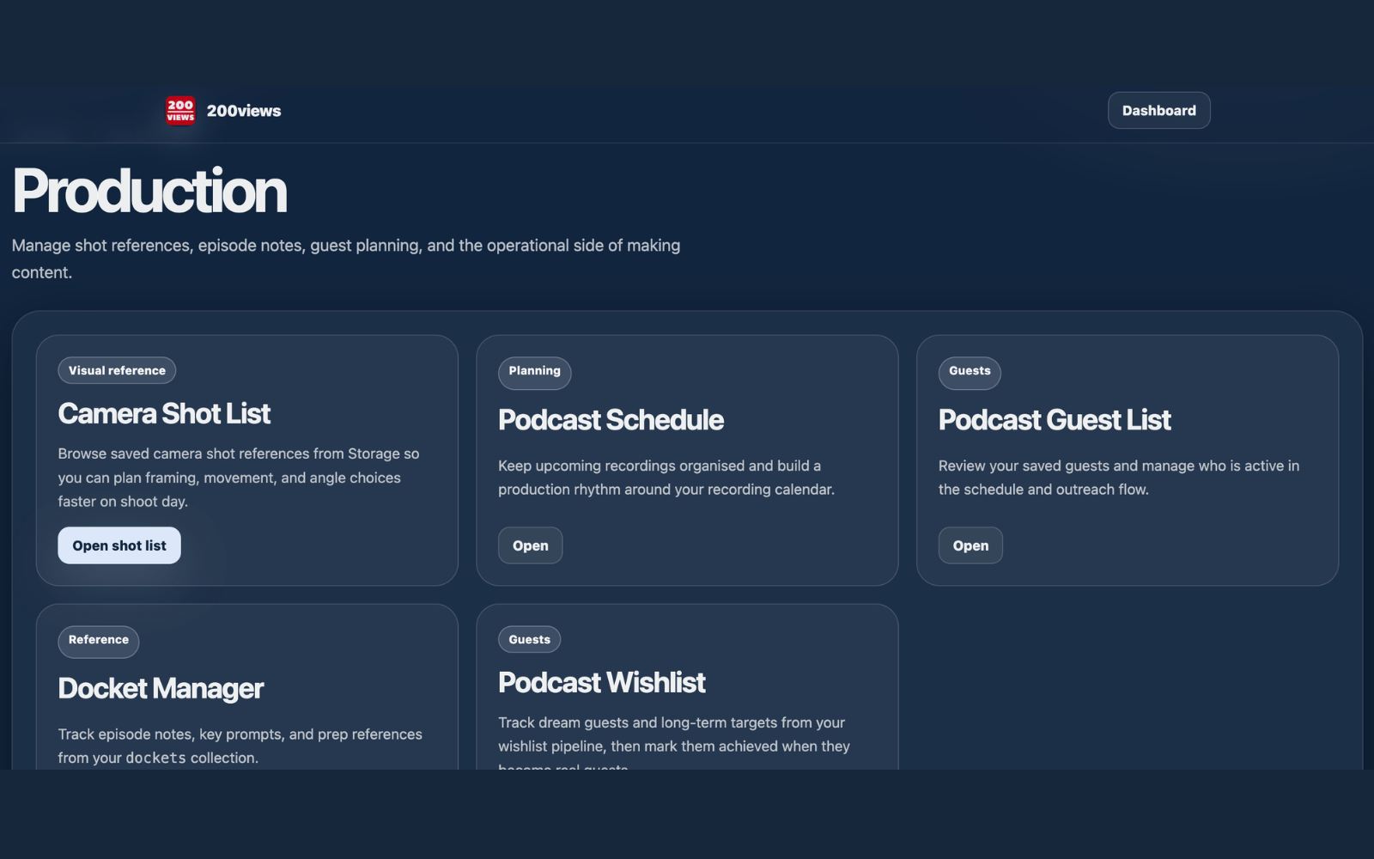
Task: Click the Camera Shot List heading
Action: pos(164,414)
